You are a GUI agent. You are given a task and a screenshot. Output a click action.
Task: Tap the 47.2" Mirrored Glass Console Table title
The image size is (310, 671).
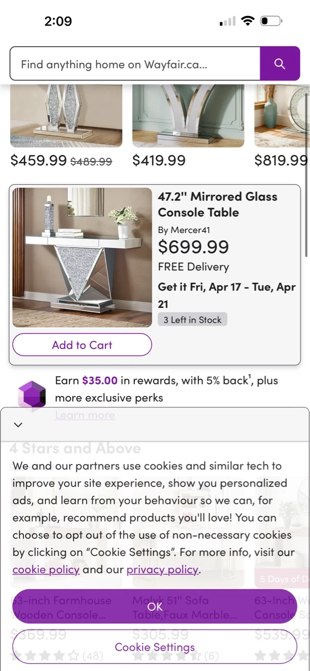[217, 205]
